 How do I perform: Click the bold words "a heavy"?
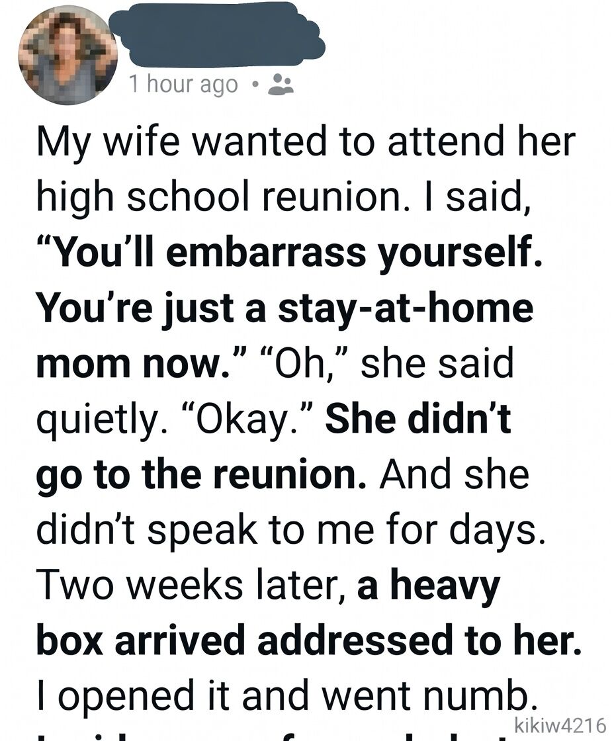pos(428,586)
